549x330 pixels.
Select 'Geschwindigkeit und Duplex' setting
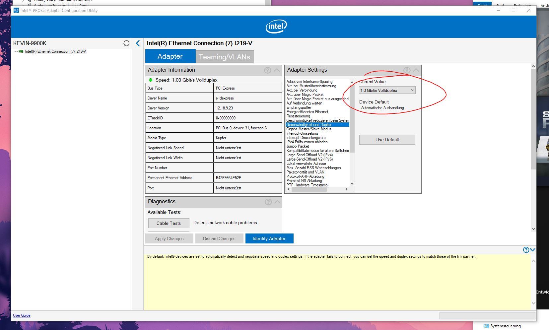(x=317, y=125)
